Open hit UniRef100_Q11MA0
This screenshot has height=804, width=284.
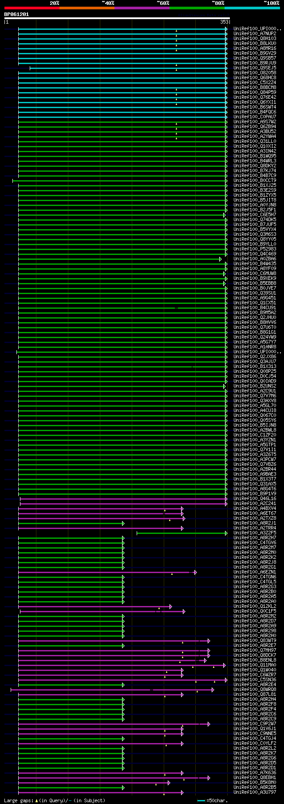click(255, 665)
